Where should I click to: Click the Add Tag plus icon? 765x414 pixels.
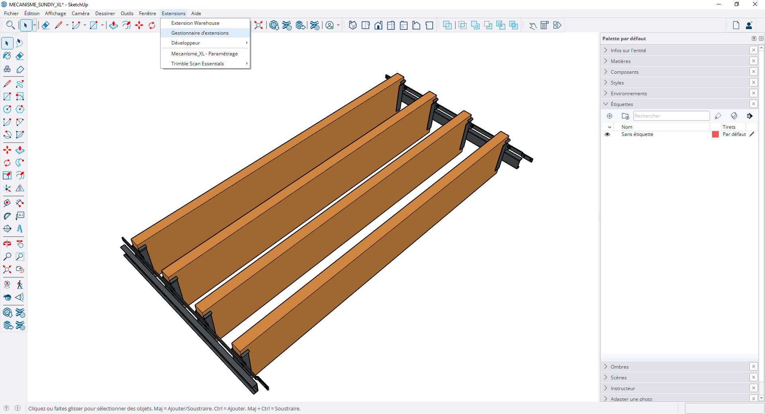click(x=610, y=116)
